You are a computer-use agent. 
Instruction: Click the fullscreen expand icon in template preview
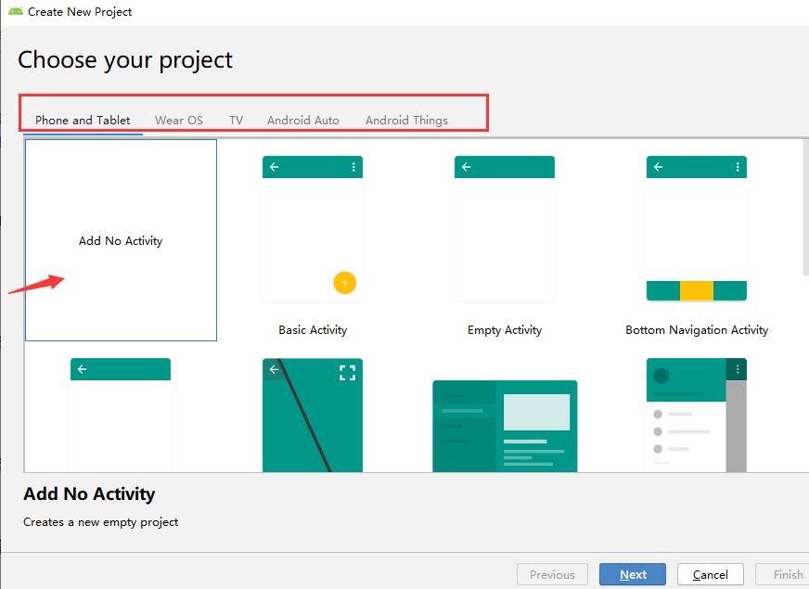tap(347, 372)
